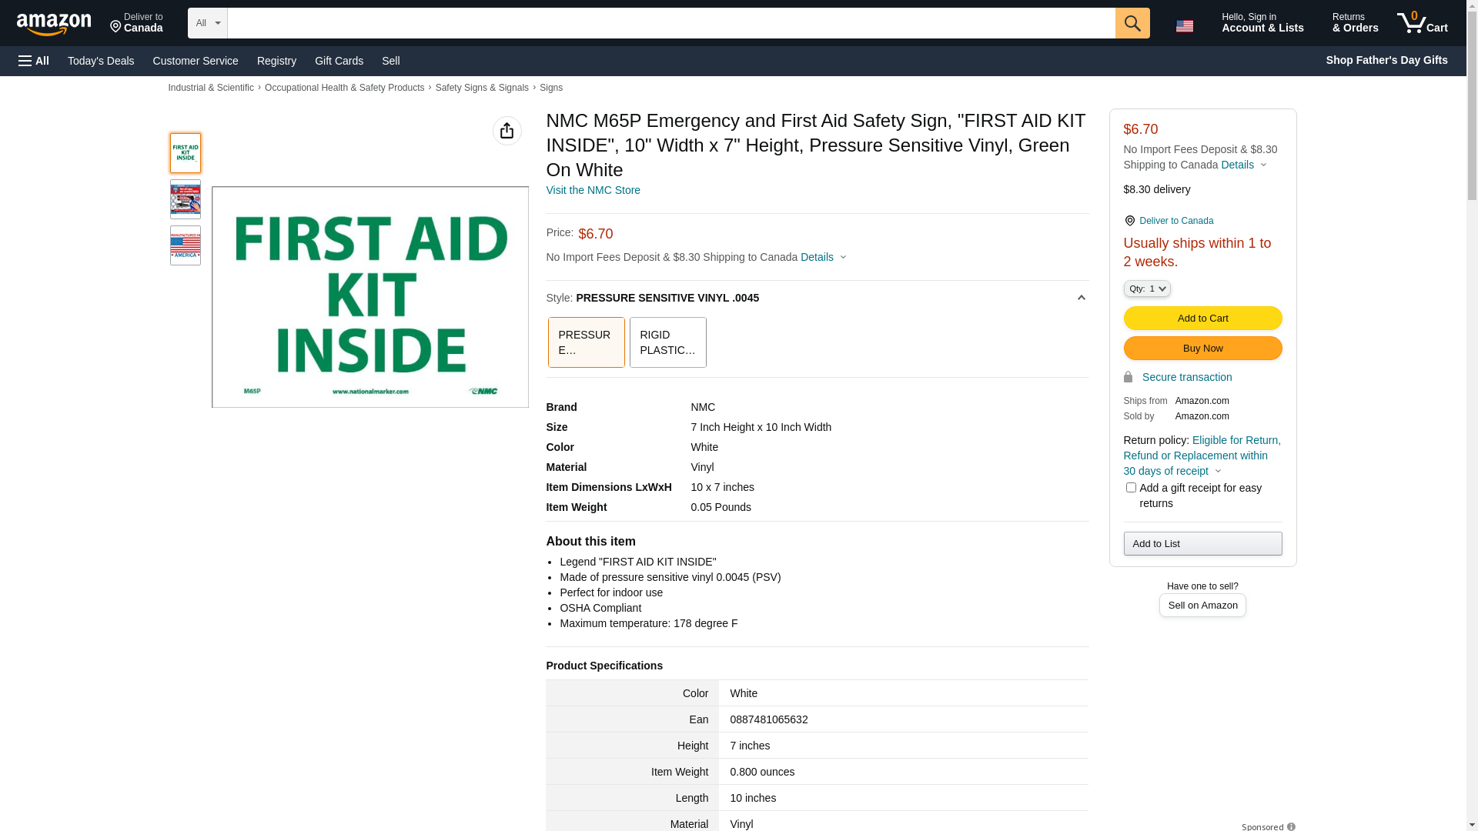This screenshot has height=831, width=1478.
Task: Collapse the Style options section chevron
Action: pyautogui.click(x=1081, y=298)
